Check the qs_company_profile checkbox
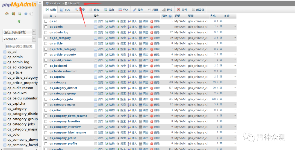Image resolution: width=295 pixels, height=150 pixels. coord(46,144)
